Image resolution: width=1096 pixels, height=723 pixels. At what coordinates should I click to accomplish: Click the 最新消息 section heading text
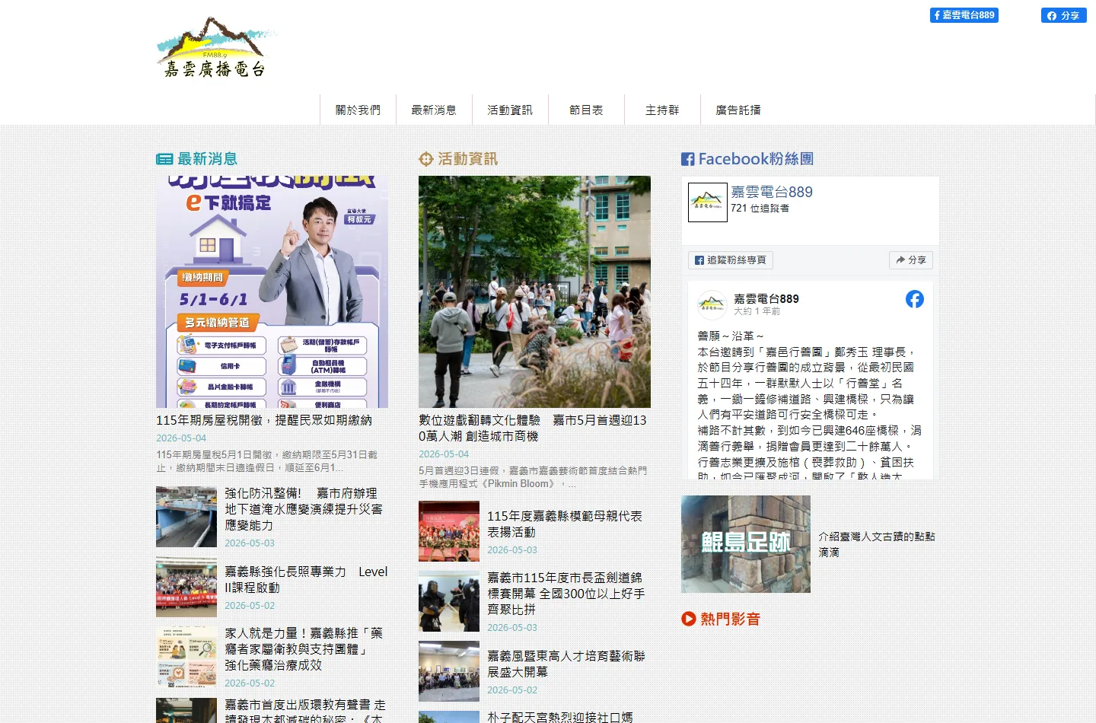pyautogui.click(x=208, y=159)
